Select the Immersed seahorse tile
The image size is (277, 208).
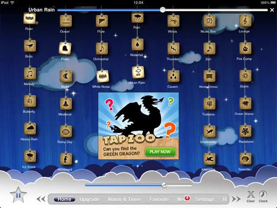(66, 159)
